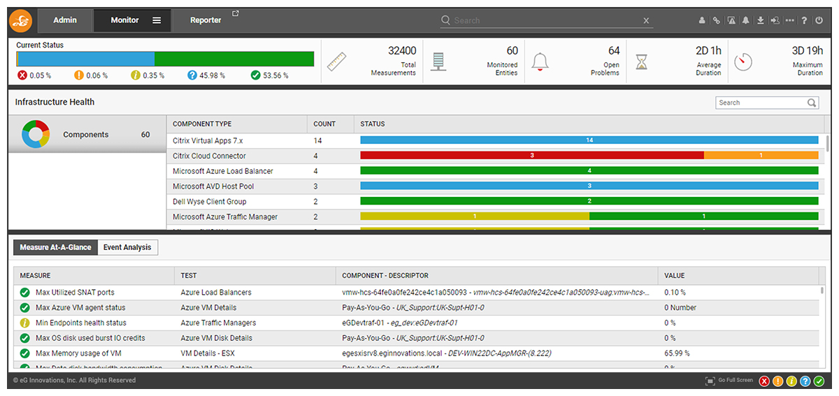This screenshot has width=839, height=396.
Task: Open the user profile icon in header
Action: [702, 21]
